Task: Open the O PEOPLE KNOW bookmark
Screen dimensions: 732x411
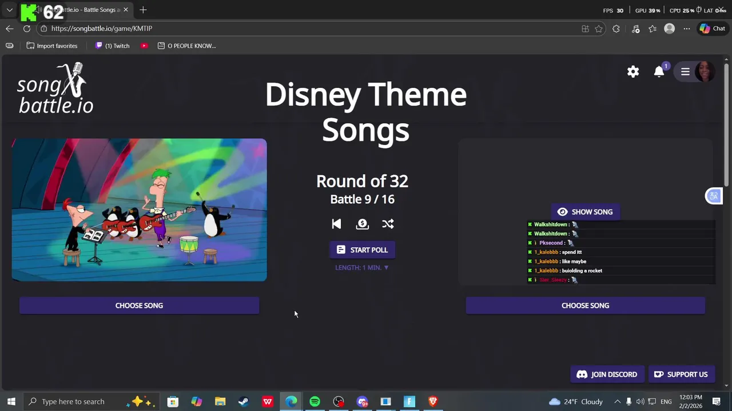Action: point(186,46)
